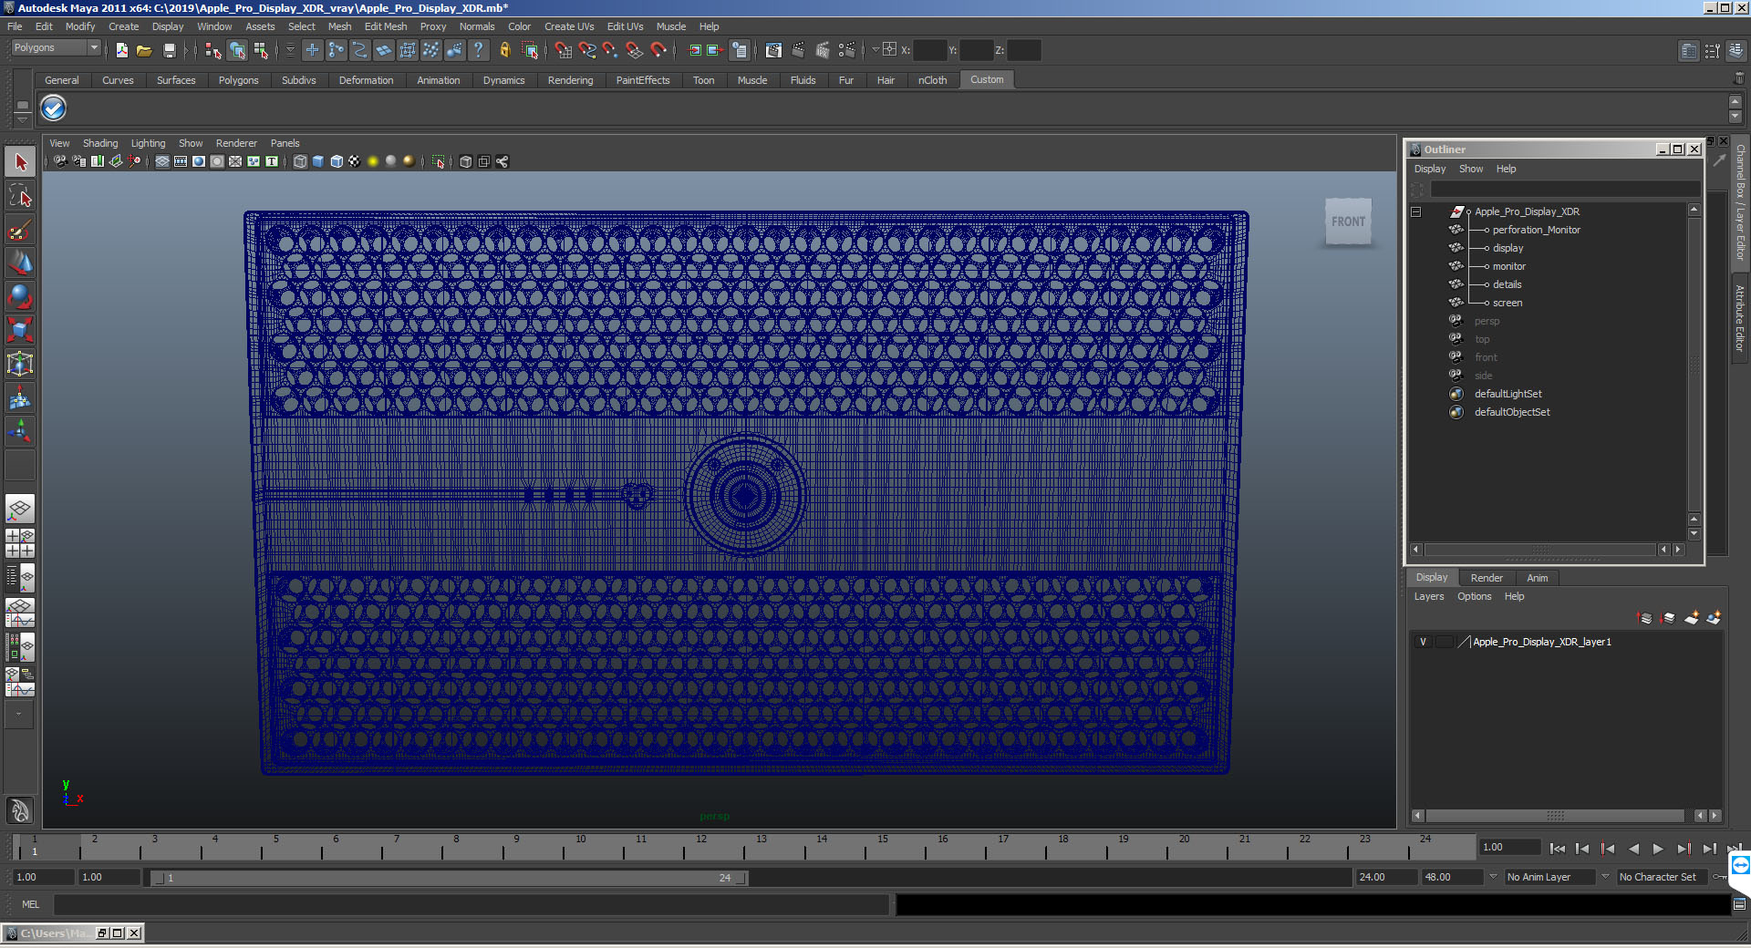
Task: Toggle visibility of Apple_Pro_Display_XDR_layer1
Action: click(1423, 642)
